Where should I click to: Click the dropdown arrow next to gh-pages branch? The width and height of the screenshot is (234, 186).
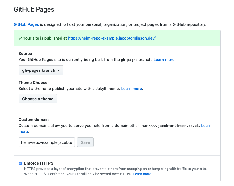click(x=59, y=70)
